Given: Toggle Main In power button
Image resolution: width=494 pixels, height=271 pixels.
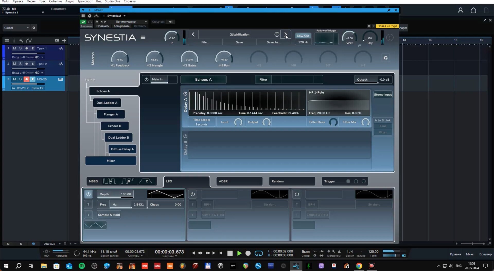Looking at the screenshot, I should pyautogui.click(x=146, y=79).
